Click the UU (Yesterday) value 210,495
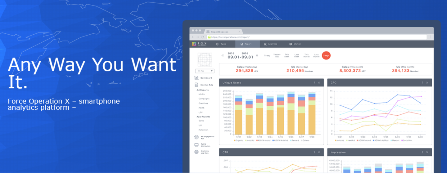 tap(295, 71)
